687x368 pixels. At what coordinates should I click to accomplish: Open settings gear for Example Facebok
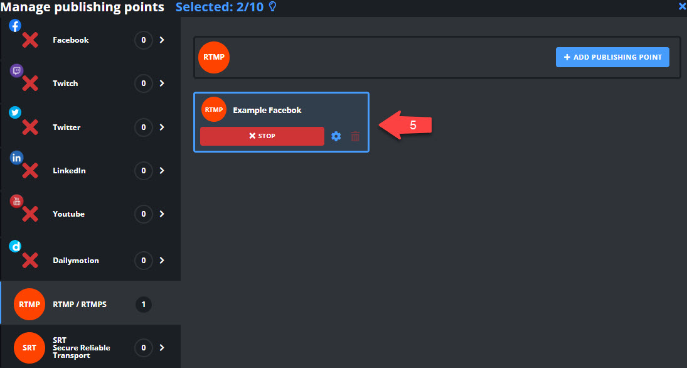click(x=336, y=136)
